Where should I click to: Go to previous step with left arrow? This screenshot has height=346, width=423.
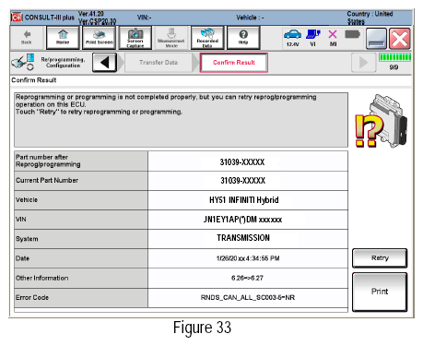click(105, 63)
